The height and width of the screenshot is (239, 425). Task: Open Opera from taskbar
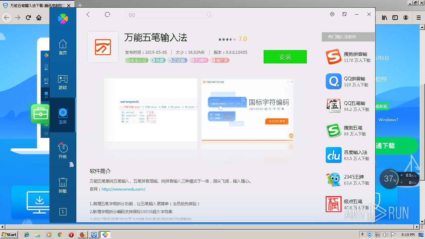[x=71, y=235]
